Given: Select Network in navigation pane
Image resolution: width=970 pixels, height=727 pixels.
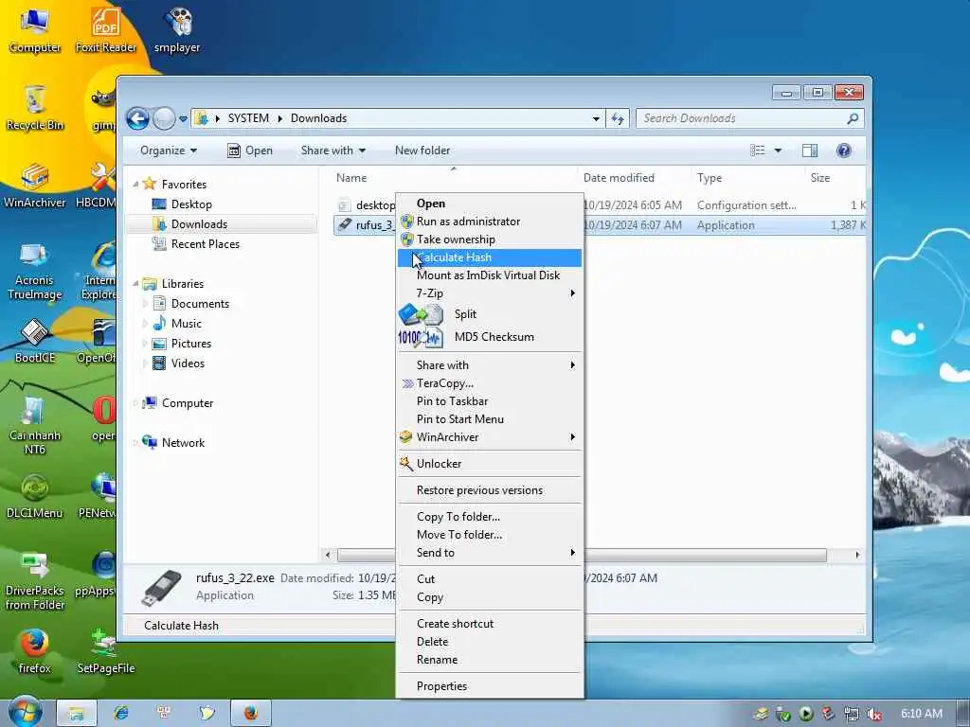Looking at the screenshot, I should coord(183,443).
